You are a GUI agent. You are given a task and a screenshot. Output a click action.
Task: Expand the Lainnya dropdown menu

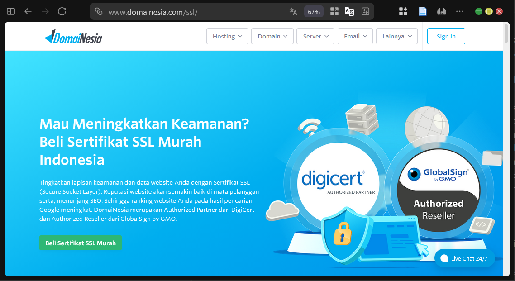(397, 36)
